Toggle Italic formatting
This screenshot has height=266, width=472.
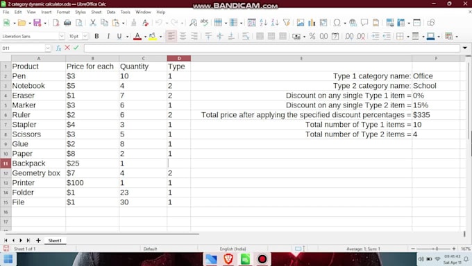pyautogui.click(x=108, y=37)
